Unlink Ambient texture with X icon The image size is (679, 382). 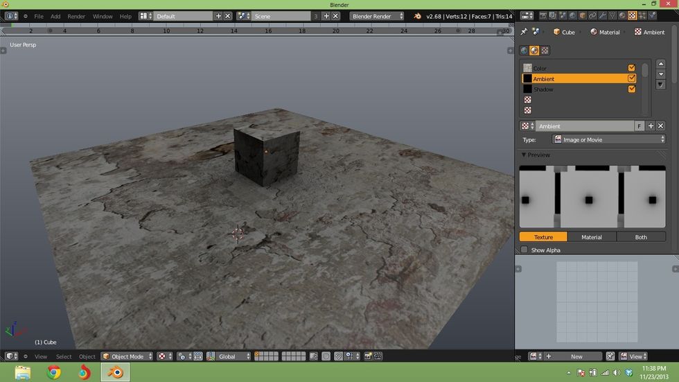pyautogui.click(x=661, y=126)
